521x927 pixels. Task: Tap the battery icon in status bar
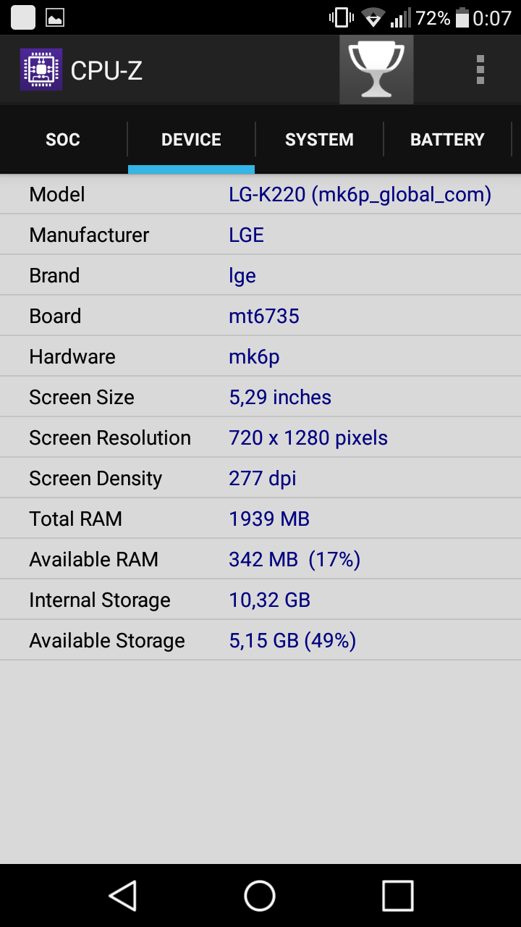coord(462,18)
